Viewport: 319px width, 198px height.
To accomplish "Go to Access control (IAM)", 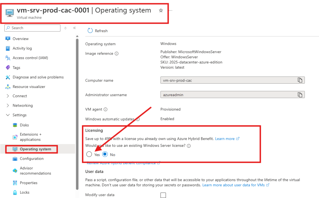I will coord(30,58).
